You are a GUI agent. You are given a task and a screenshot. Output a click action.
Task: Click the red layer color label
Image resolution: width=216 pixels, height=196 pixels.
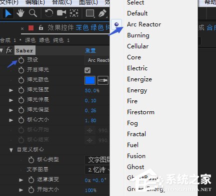31,28
